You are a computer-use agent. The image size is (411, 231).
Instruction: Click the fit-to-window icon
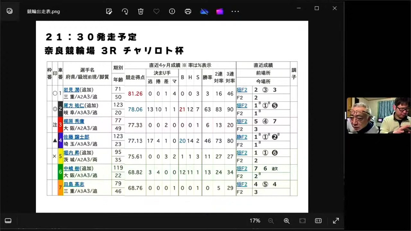coord(303,221)
